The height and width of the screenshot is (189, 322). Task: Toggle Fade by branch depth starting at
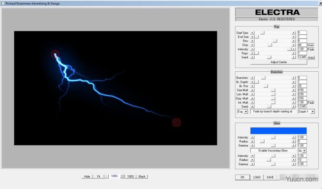273,111
